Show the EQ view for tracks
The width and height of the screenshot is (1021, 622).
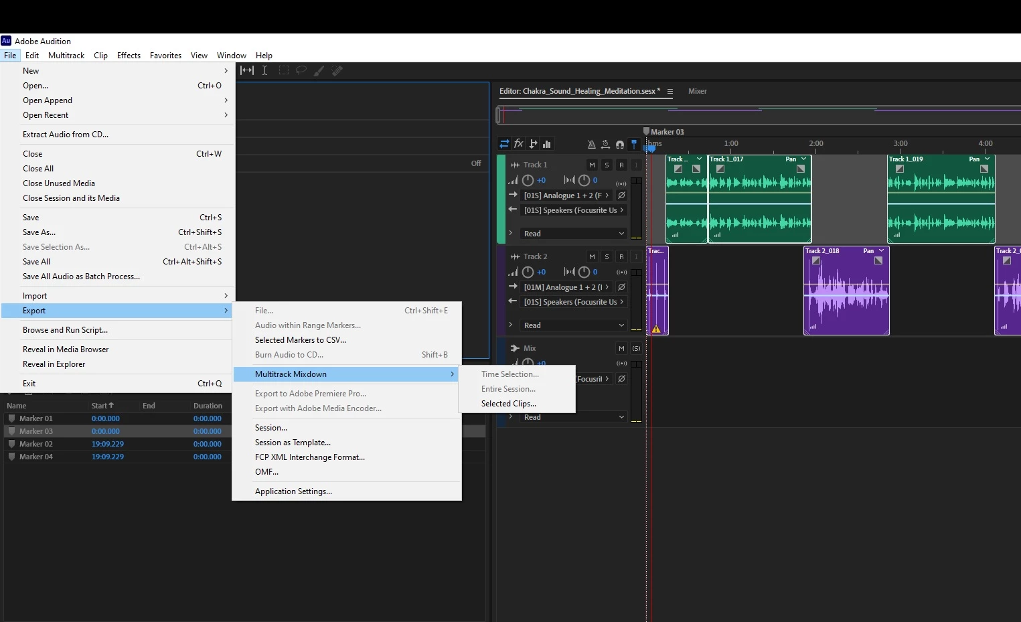tap(547, 144)
